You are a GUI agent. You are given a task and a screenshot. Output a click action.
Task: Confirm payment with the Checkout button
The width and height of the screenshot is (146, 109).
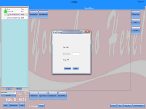click(68, 69)
